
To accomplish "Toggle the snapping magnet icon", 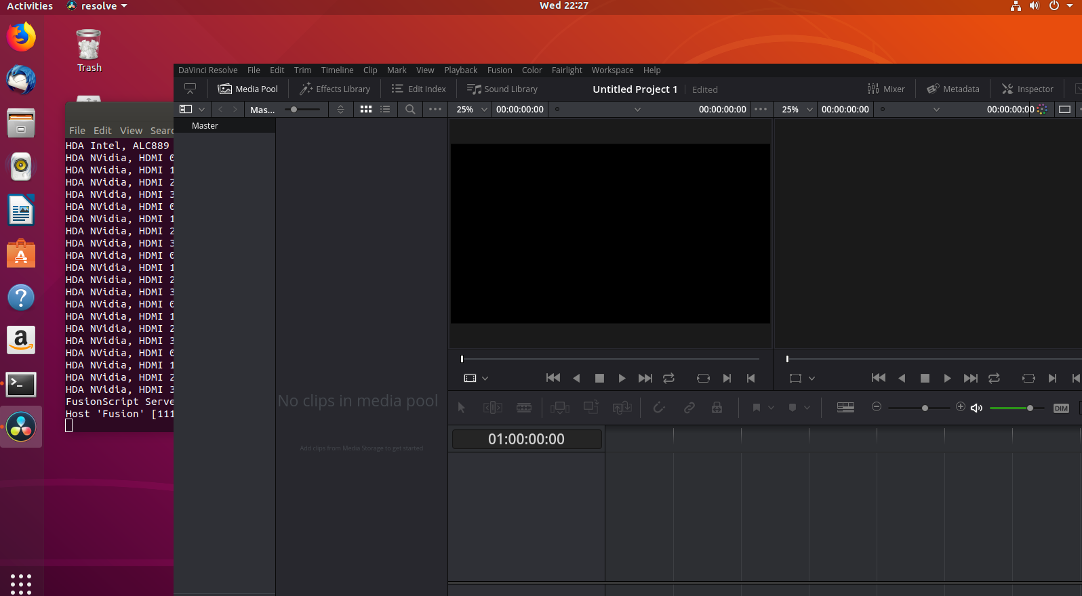I will tap(659, 407).
